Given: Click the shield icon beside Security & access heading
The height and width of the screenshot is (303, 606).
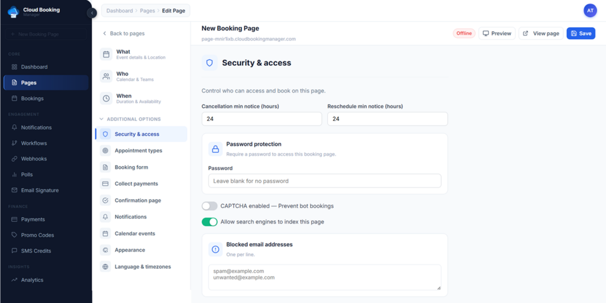Looking at the screenshot, I should (x=209, y=63).
